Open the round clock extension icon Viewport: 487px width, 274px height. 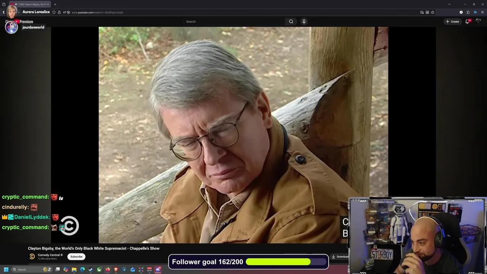point(461,12)
